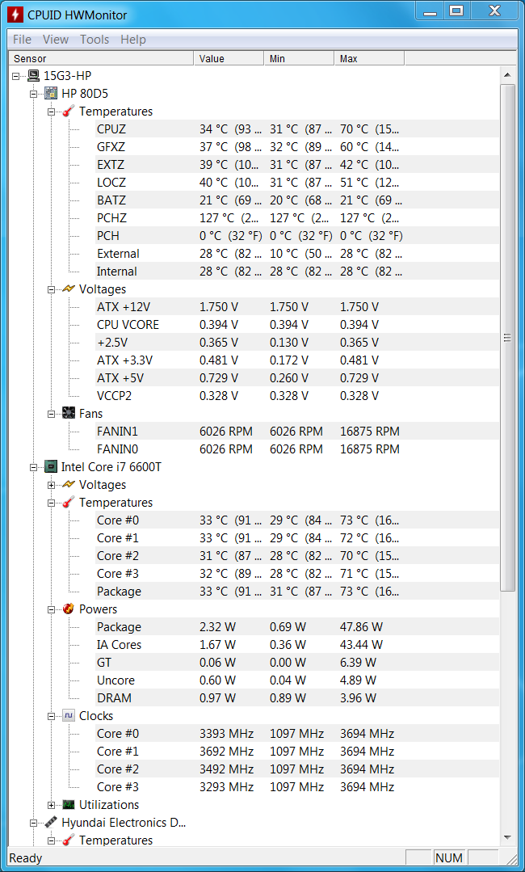Select the motherboard icon next to HP 80D5

pos(51,94)
